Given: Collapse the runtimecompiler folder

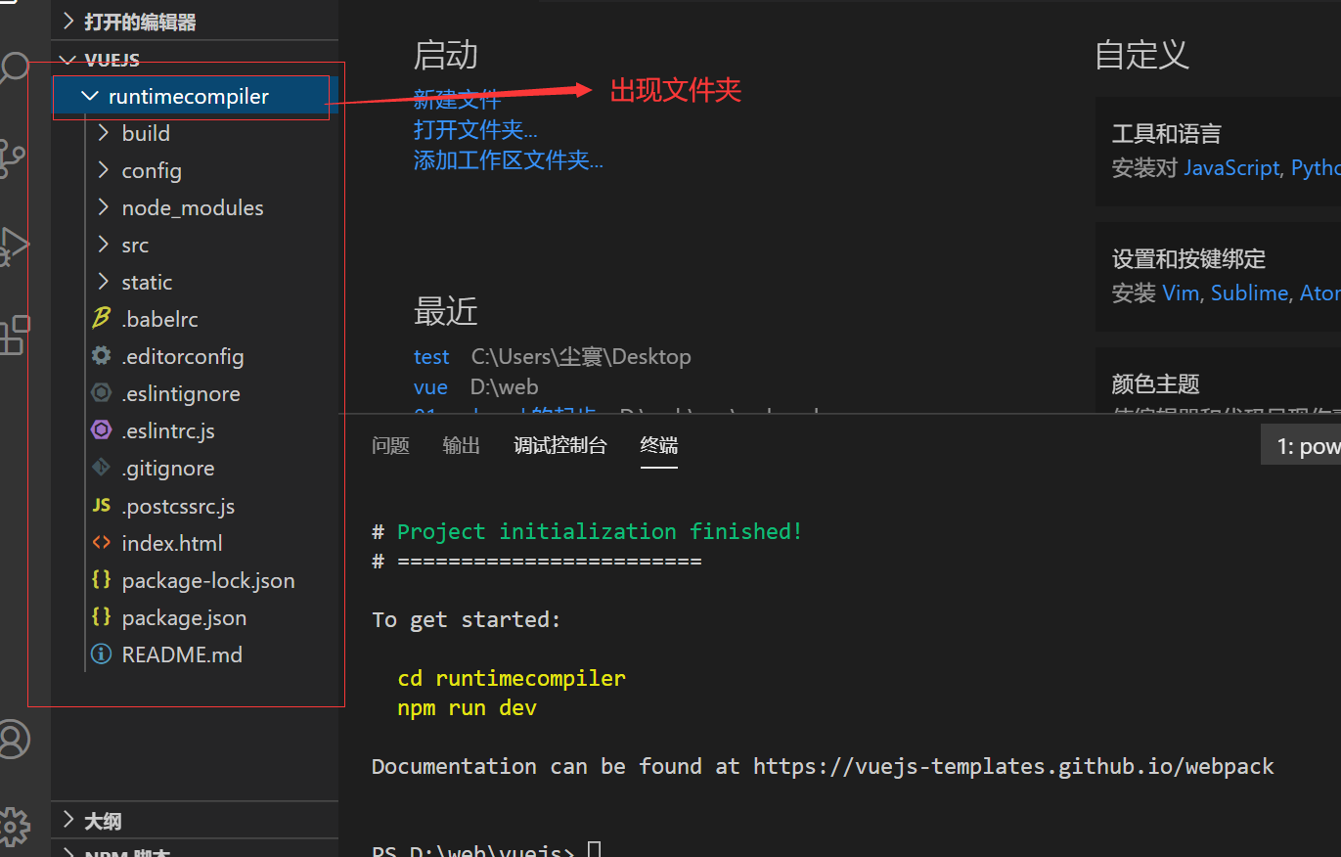Looking at the screenshot, I should coord(91,96).
